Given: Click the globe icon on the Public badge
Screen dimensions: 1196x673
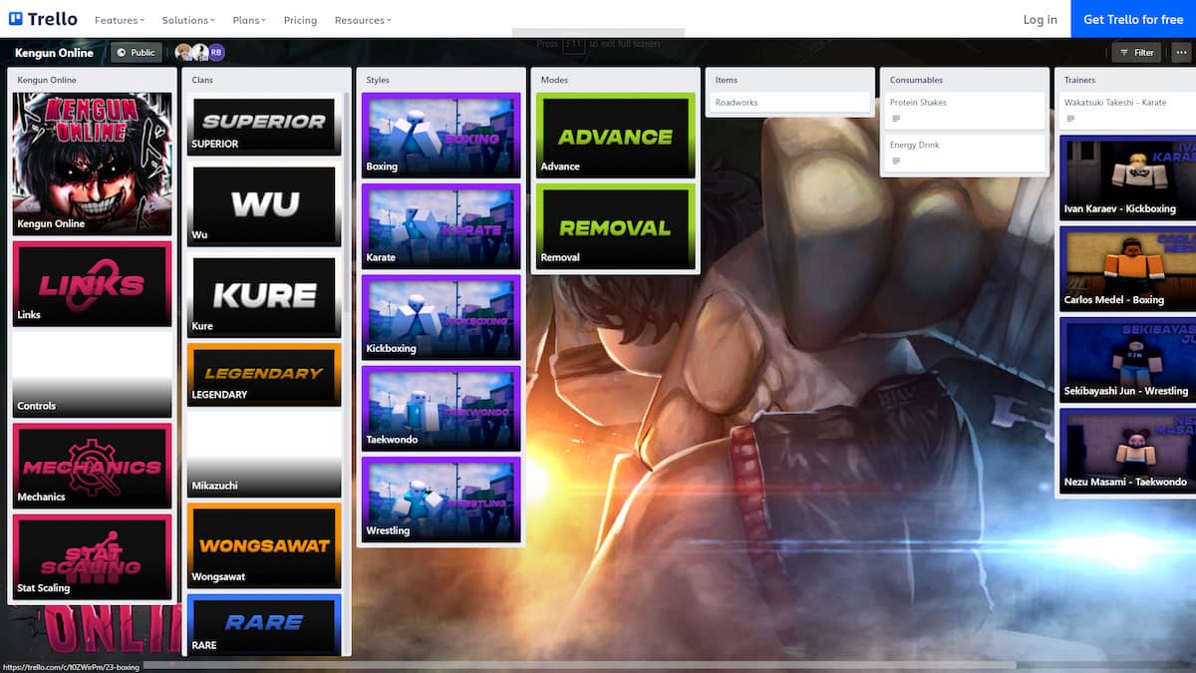Looking at the screenshot, I should (121, 52).
